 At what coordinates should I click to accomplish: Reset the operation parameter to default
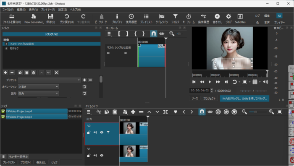click(x=84, y=87)
